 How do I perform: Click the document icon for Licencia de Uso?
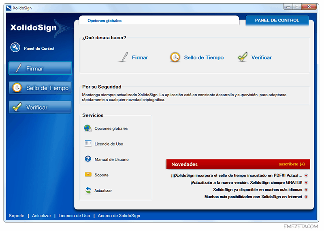pyautogui.click(x=88, y=143)
